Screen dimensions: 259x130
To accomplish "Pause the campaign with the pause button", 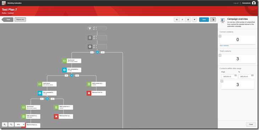I will [188, 20].
